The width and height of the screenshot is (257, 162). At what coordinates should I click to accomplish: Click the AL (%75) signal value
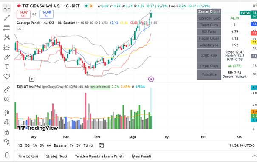pyautogui.click(x=234, y=66)
